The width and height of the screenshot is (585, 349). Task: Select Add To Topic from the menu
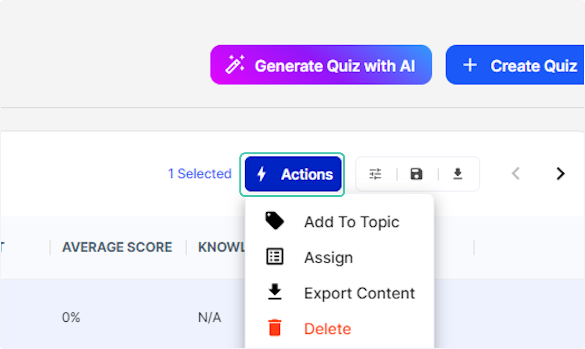tap(351, 221)
